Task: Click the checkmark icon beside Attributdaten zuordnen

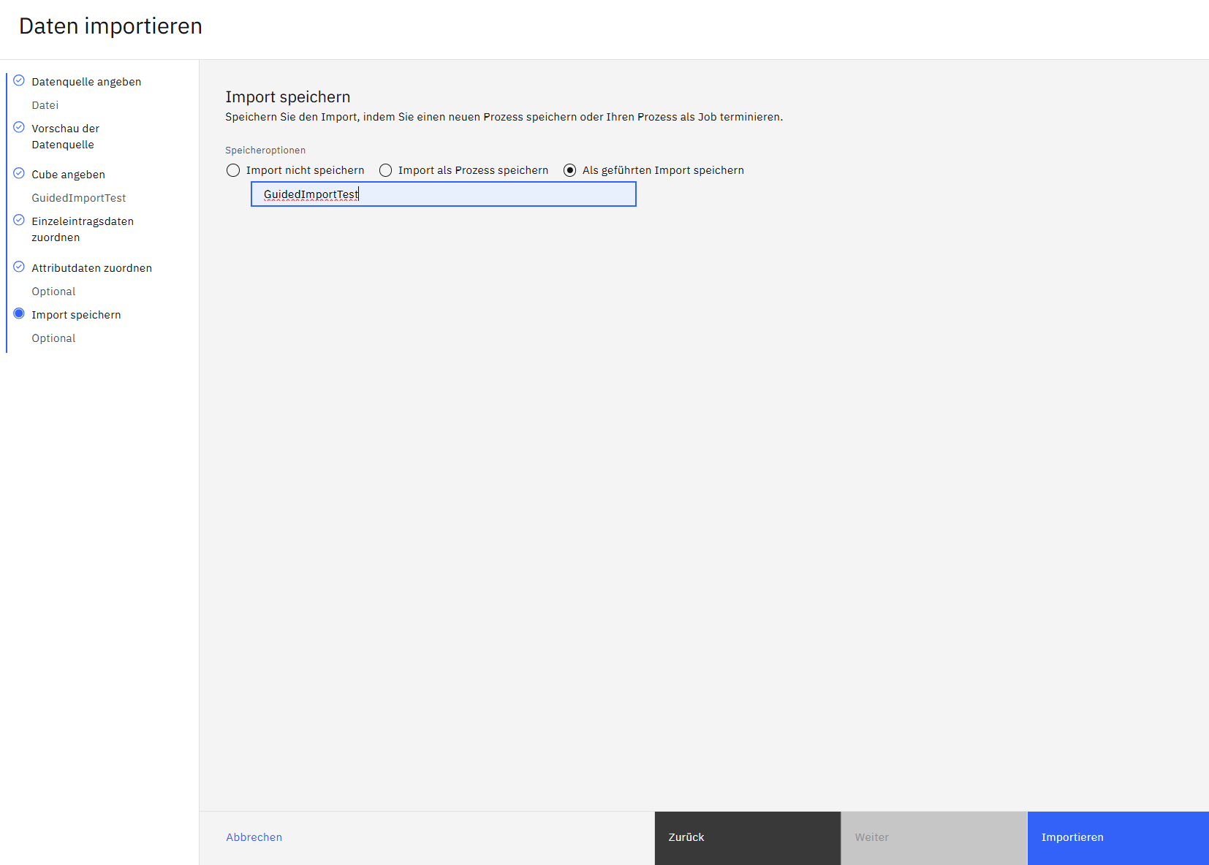Action: [19, 267]
